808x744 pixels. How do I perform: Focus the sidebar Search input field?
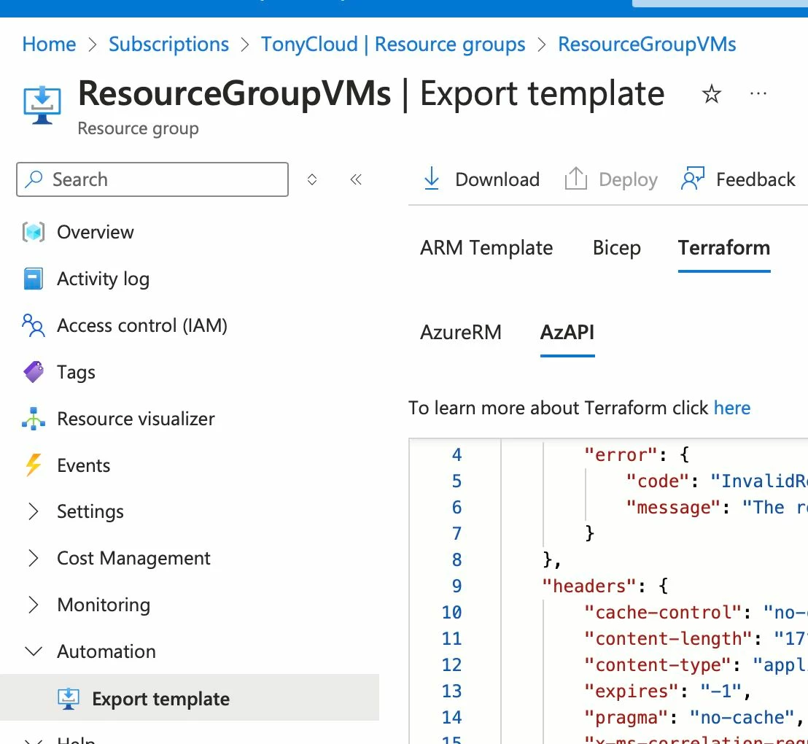point(152,179)
